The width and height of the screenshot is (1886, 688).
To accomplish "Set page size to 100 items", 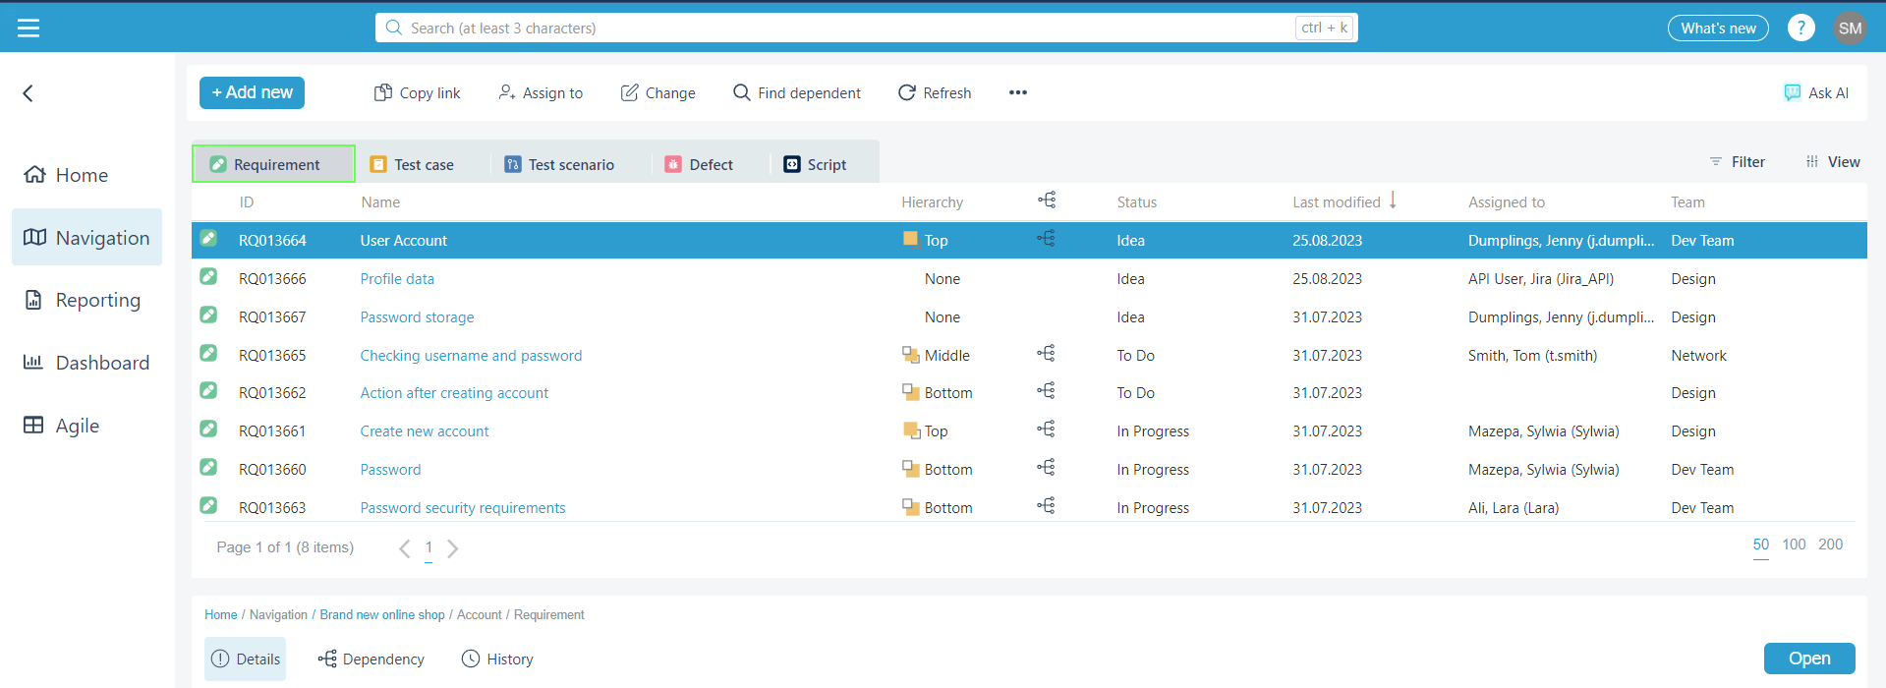I will [1794, 545].
